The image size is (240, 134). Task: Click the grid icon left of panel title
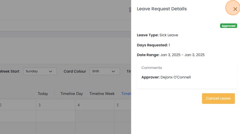[x=130, y=10]
